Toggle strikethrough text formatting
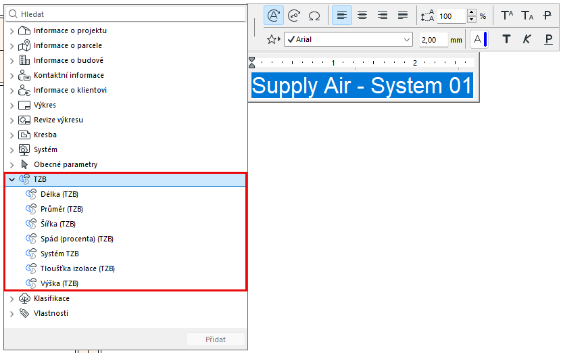This screenshot has width=561, height=353. click(547, 16)
